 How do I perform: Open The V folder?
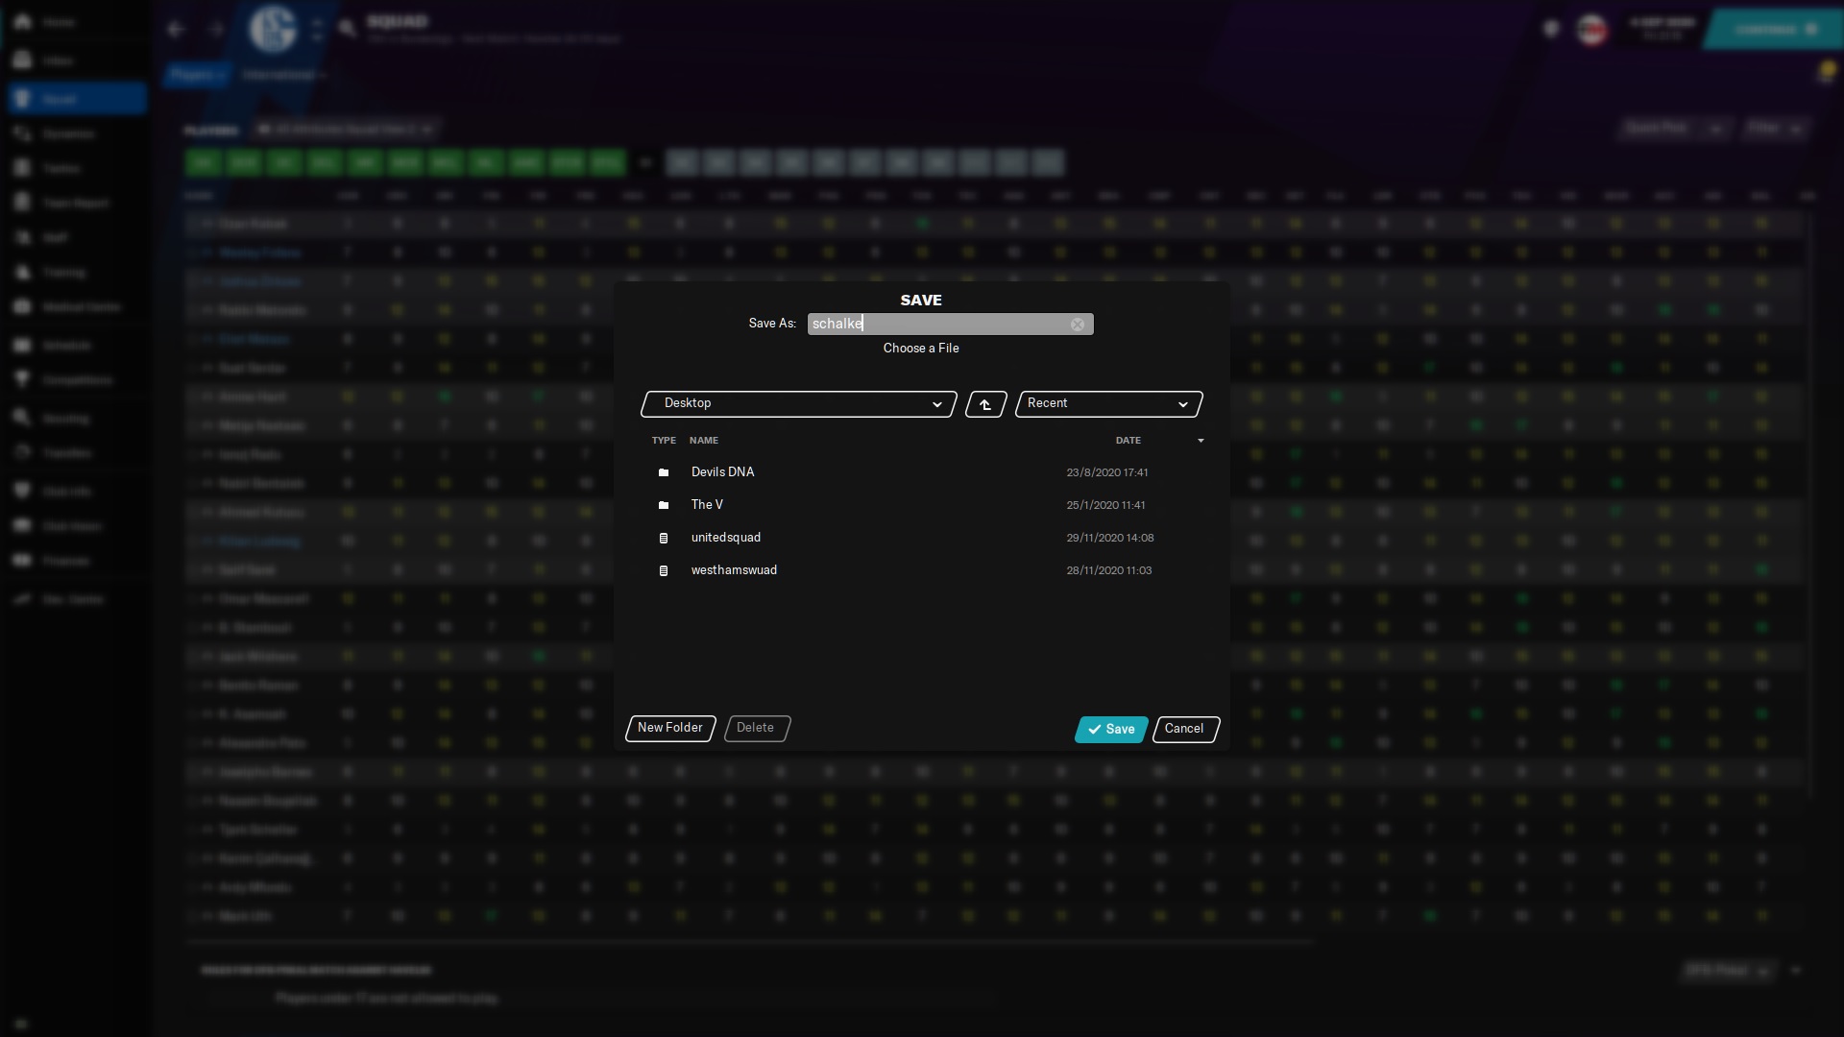click(x=707, y=505)
